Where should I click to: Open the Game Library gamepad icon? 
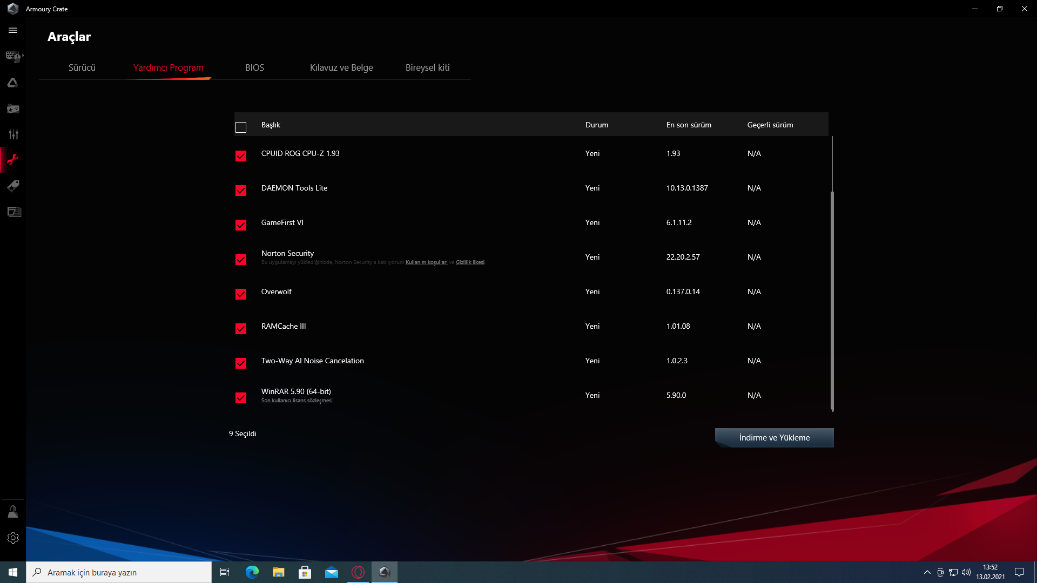[x=13, y=109]
